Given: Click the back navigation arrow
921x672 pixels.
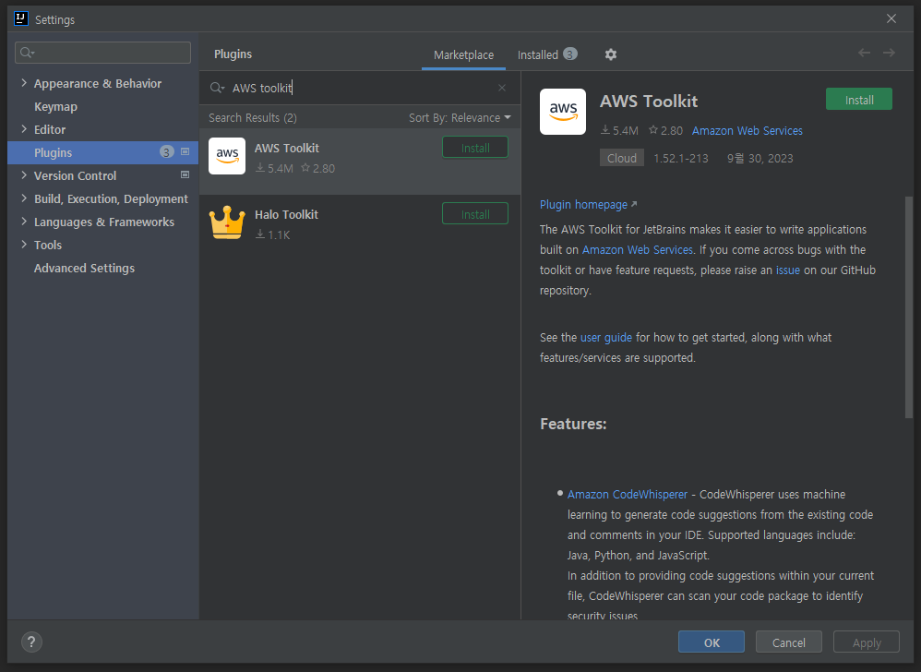Looking at the screenshot, I should (864, 53).
